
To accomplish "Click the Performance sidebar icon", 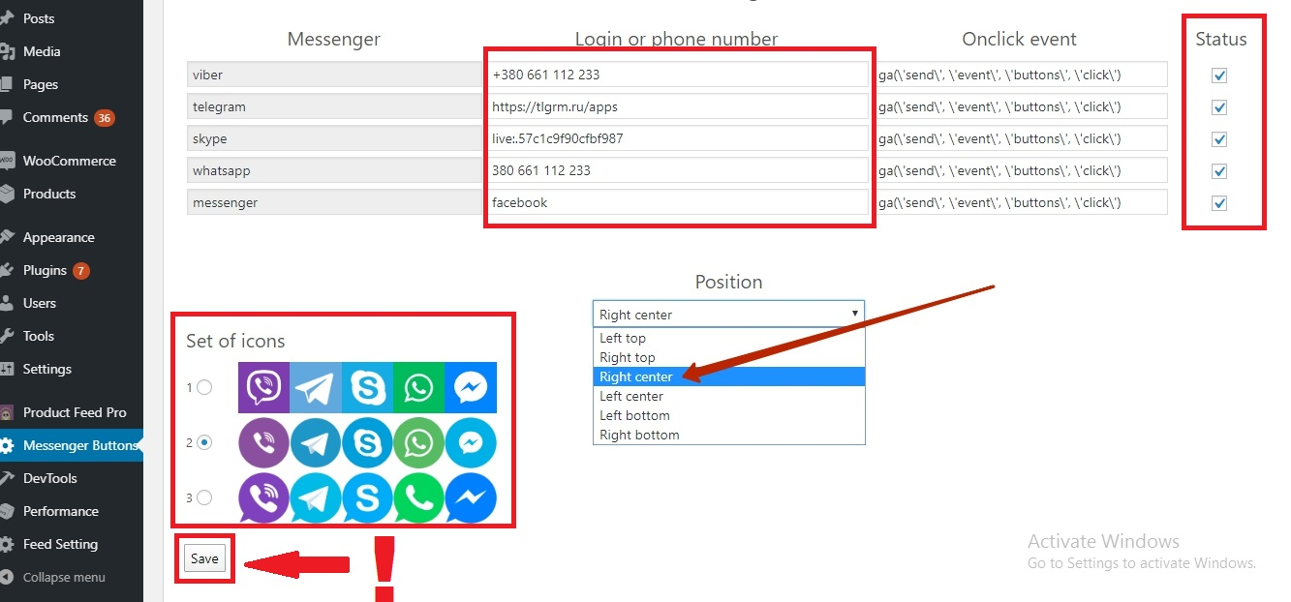I will [7, 511].
